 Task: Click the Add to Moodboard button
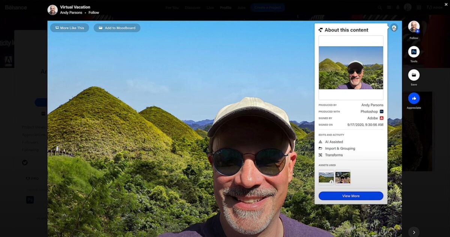[117, 28]
